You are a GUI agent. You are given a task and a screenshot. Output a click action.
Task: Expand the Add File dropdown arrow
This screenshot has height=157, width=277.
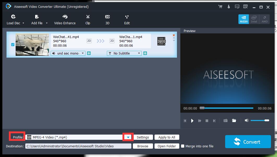tap(47, 23)
